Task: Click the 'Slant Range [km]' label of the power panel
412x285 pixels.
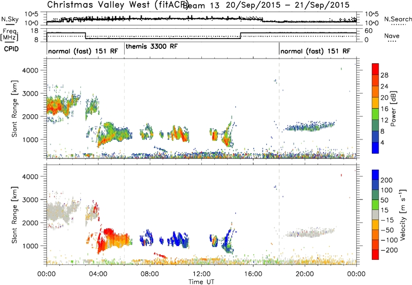Action: coord(14,109)
